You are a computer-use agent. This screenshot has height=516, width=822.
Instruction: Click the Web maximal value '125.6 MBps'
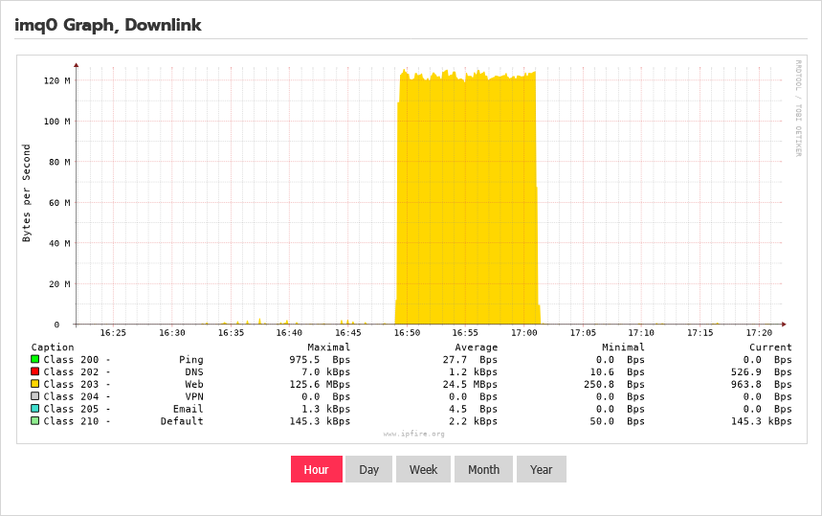point(320,385)
